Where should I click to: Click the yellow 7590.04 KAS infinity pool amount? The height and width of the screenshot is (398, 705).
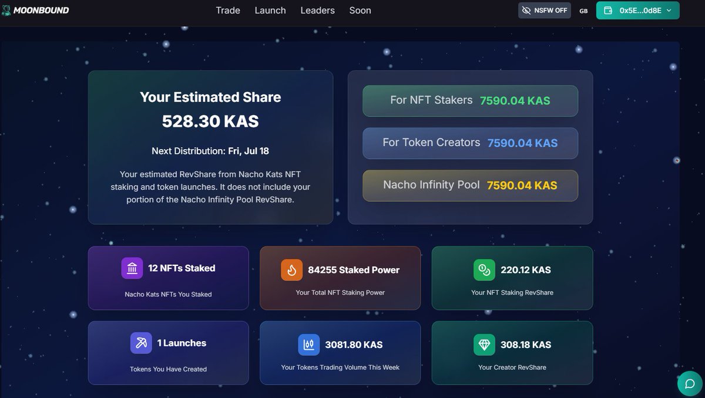pos(522,185)
